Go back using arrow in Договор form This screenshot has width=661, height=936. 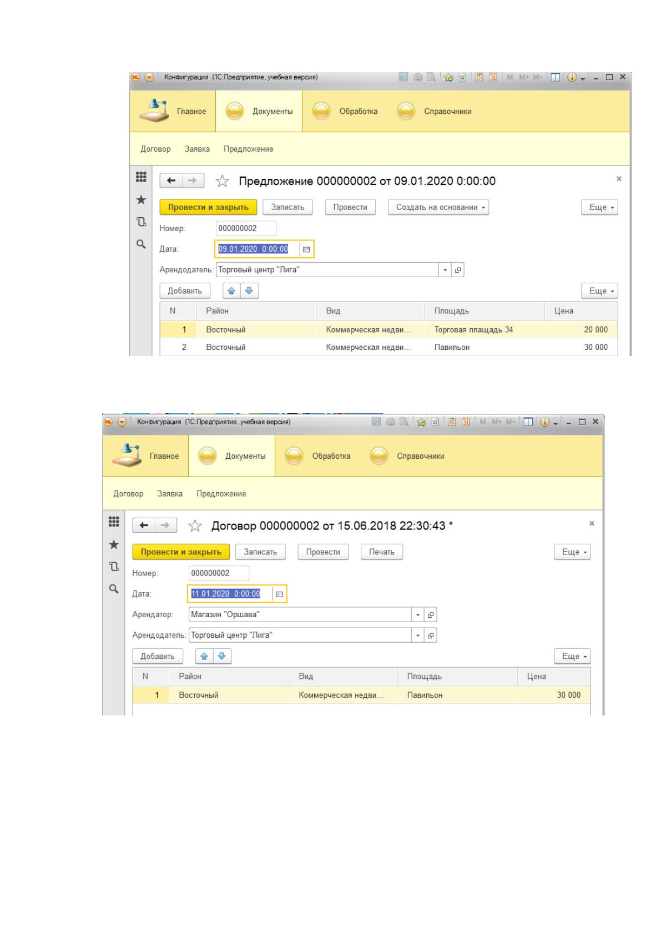(144, 525)
